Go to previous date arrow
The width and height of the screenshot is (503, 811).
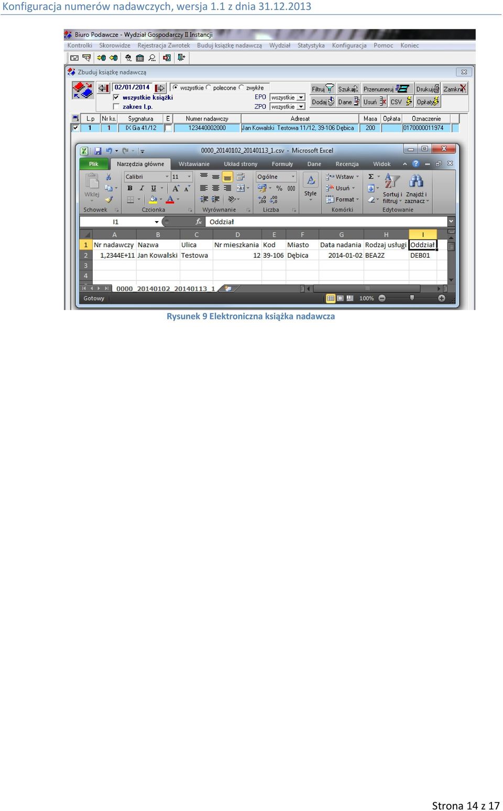[104, 88]
